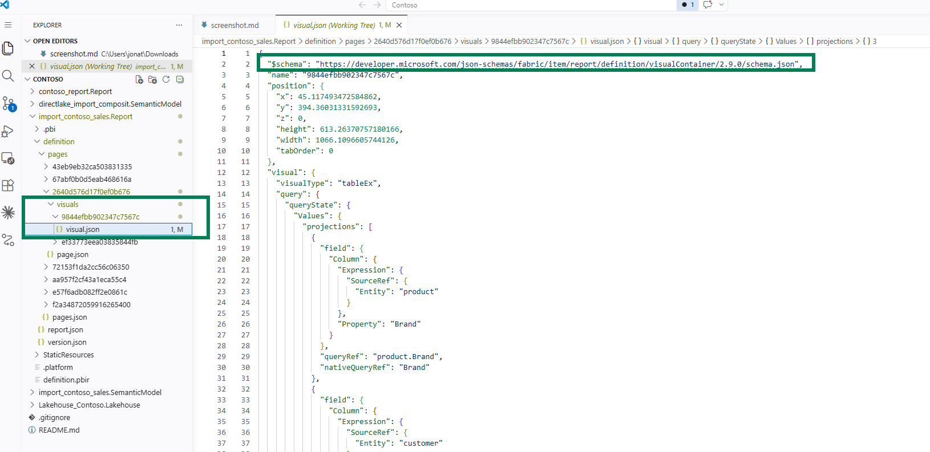
Task: Collapse the OPEN EDITORS section
Action: pyautogui.click(x=28, y=41)
